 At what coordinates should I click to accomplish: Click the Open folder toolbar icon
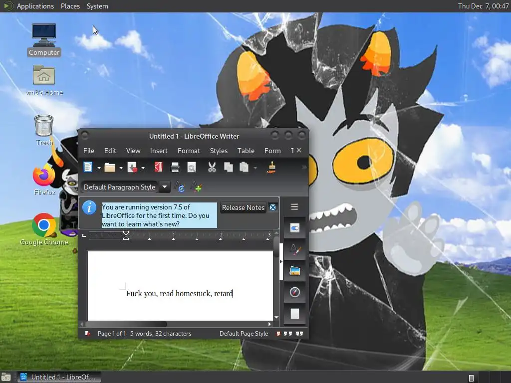coord(110,168)
